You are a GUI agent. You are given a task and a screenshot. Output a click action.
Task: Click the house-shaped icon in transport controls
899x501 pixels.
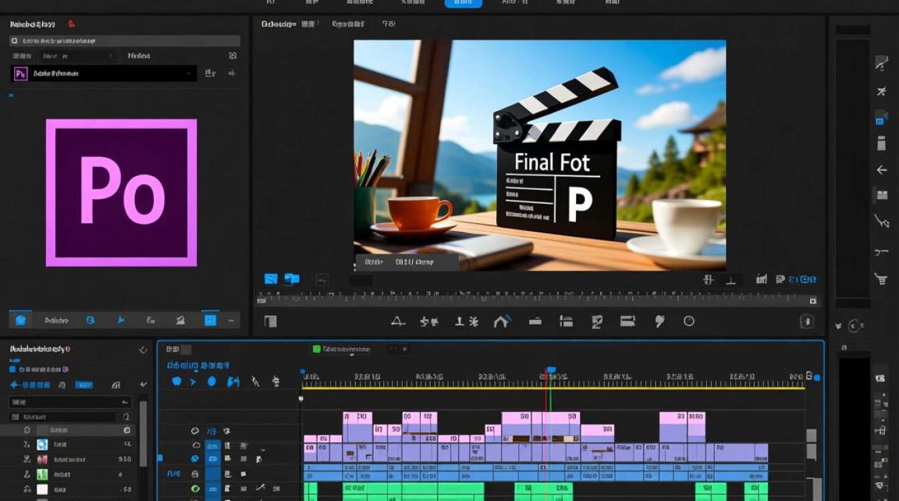[x=502, y=321]
